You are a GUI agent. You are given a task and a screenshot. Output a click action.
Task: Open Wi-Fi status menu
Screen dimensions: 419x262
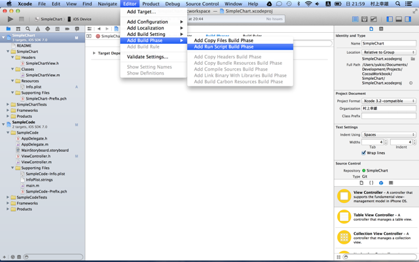(x=308, y=4)
